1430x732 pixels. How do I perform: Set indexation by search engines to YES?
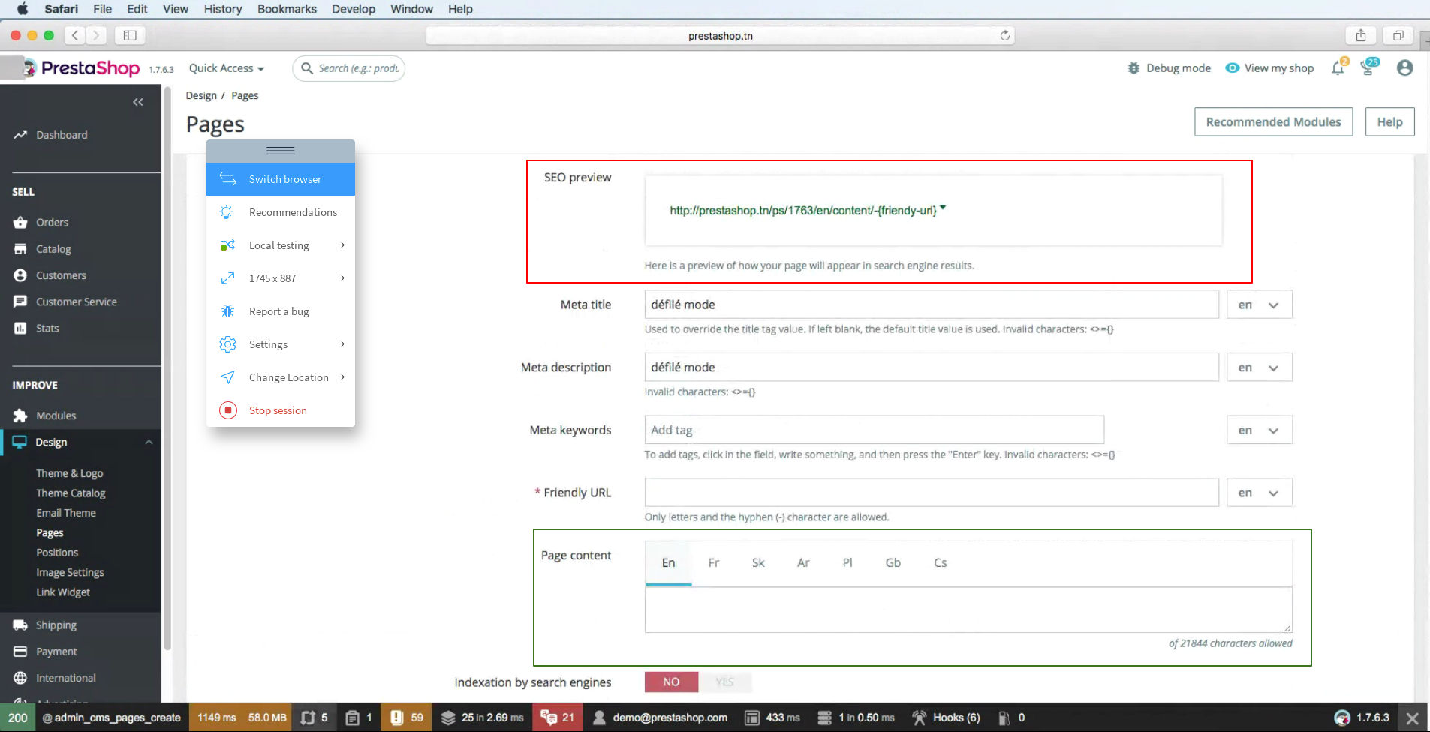click(x=724, y=682)
